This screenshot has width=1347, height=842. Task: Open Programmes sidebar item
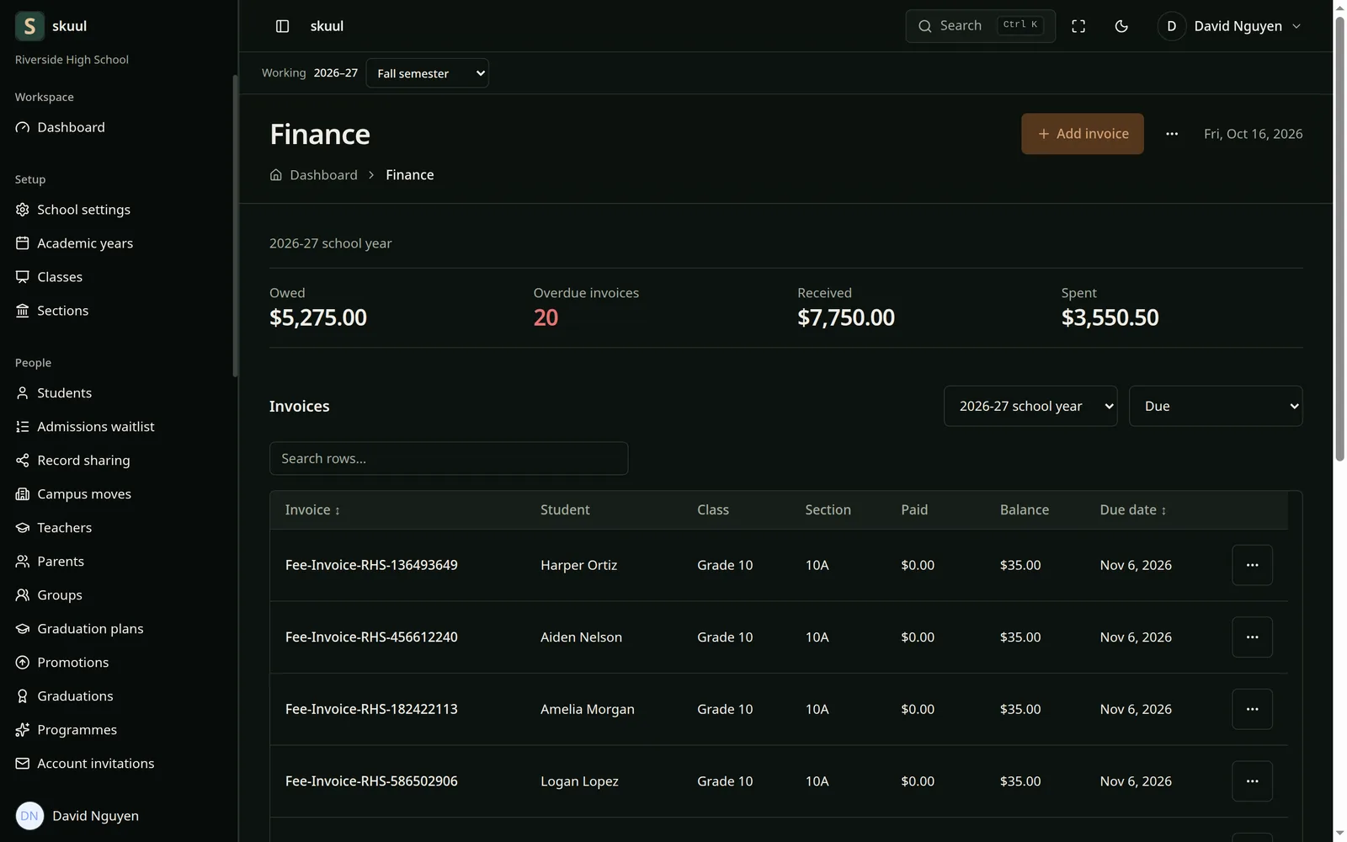tap(118, 730)
